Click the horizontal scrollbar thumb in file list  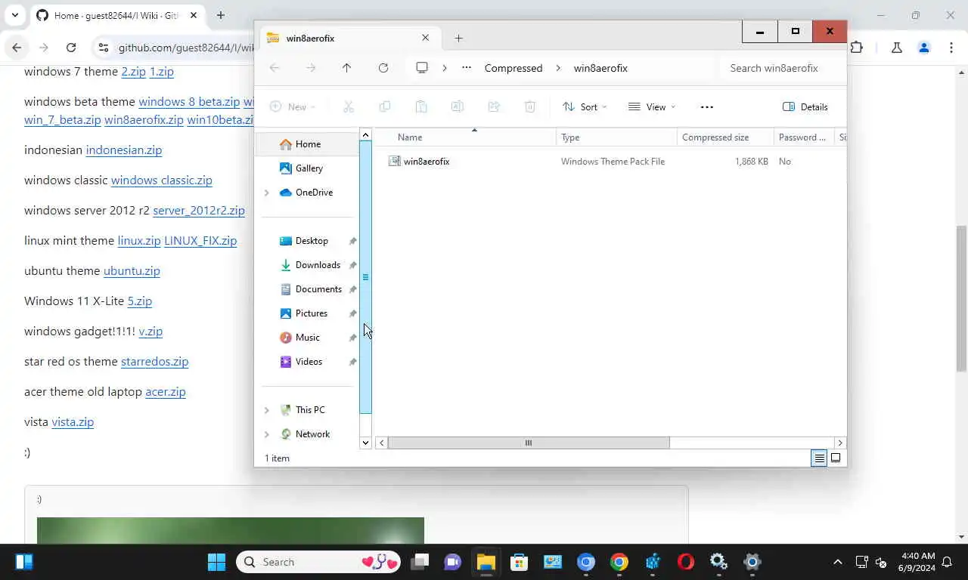529,443
